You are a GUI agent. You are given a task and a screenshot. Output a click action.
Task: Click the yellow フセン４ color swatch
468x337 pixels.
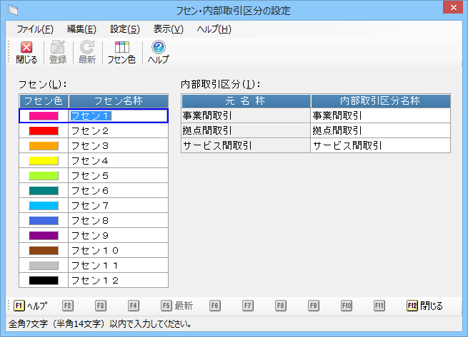(x=44, y=161)
